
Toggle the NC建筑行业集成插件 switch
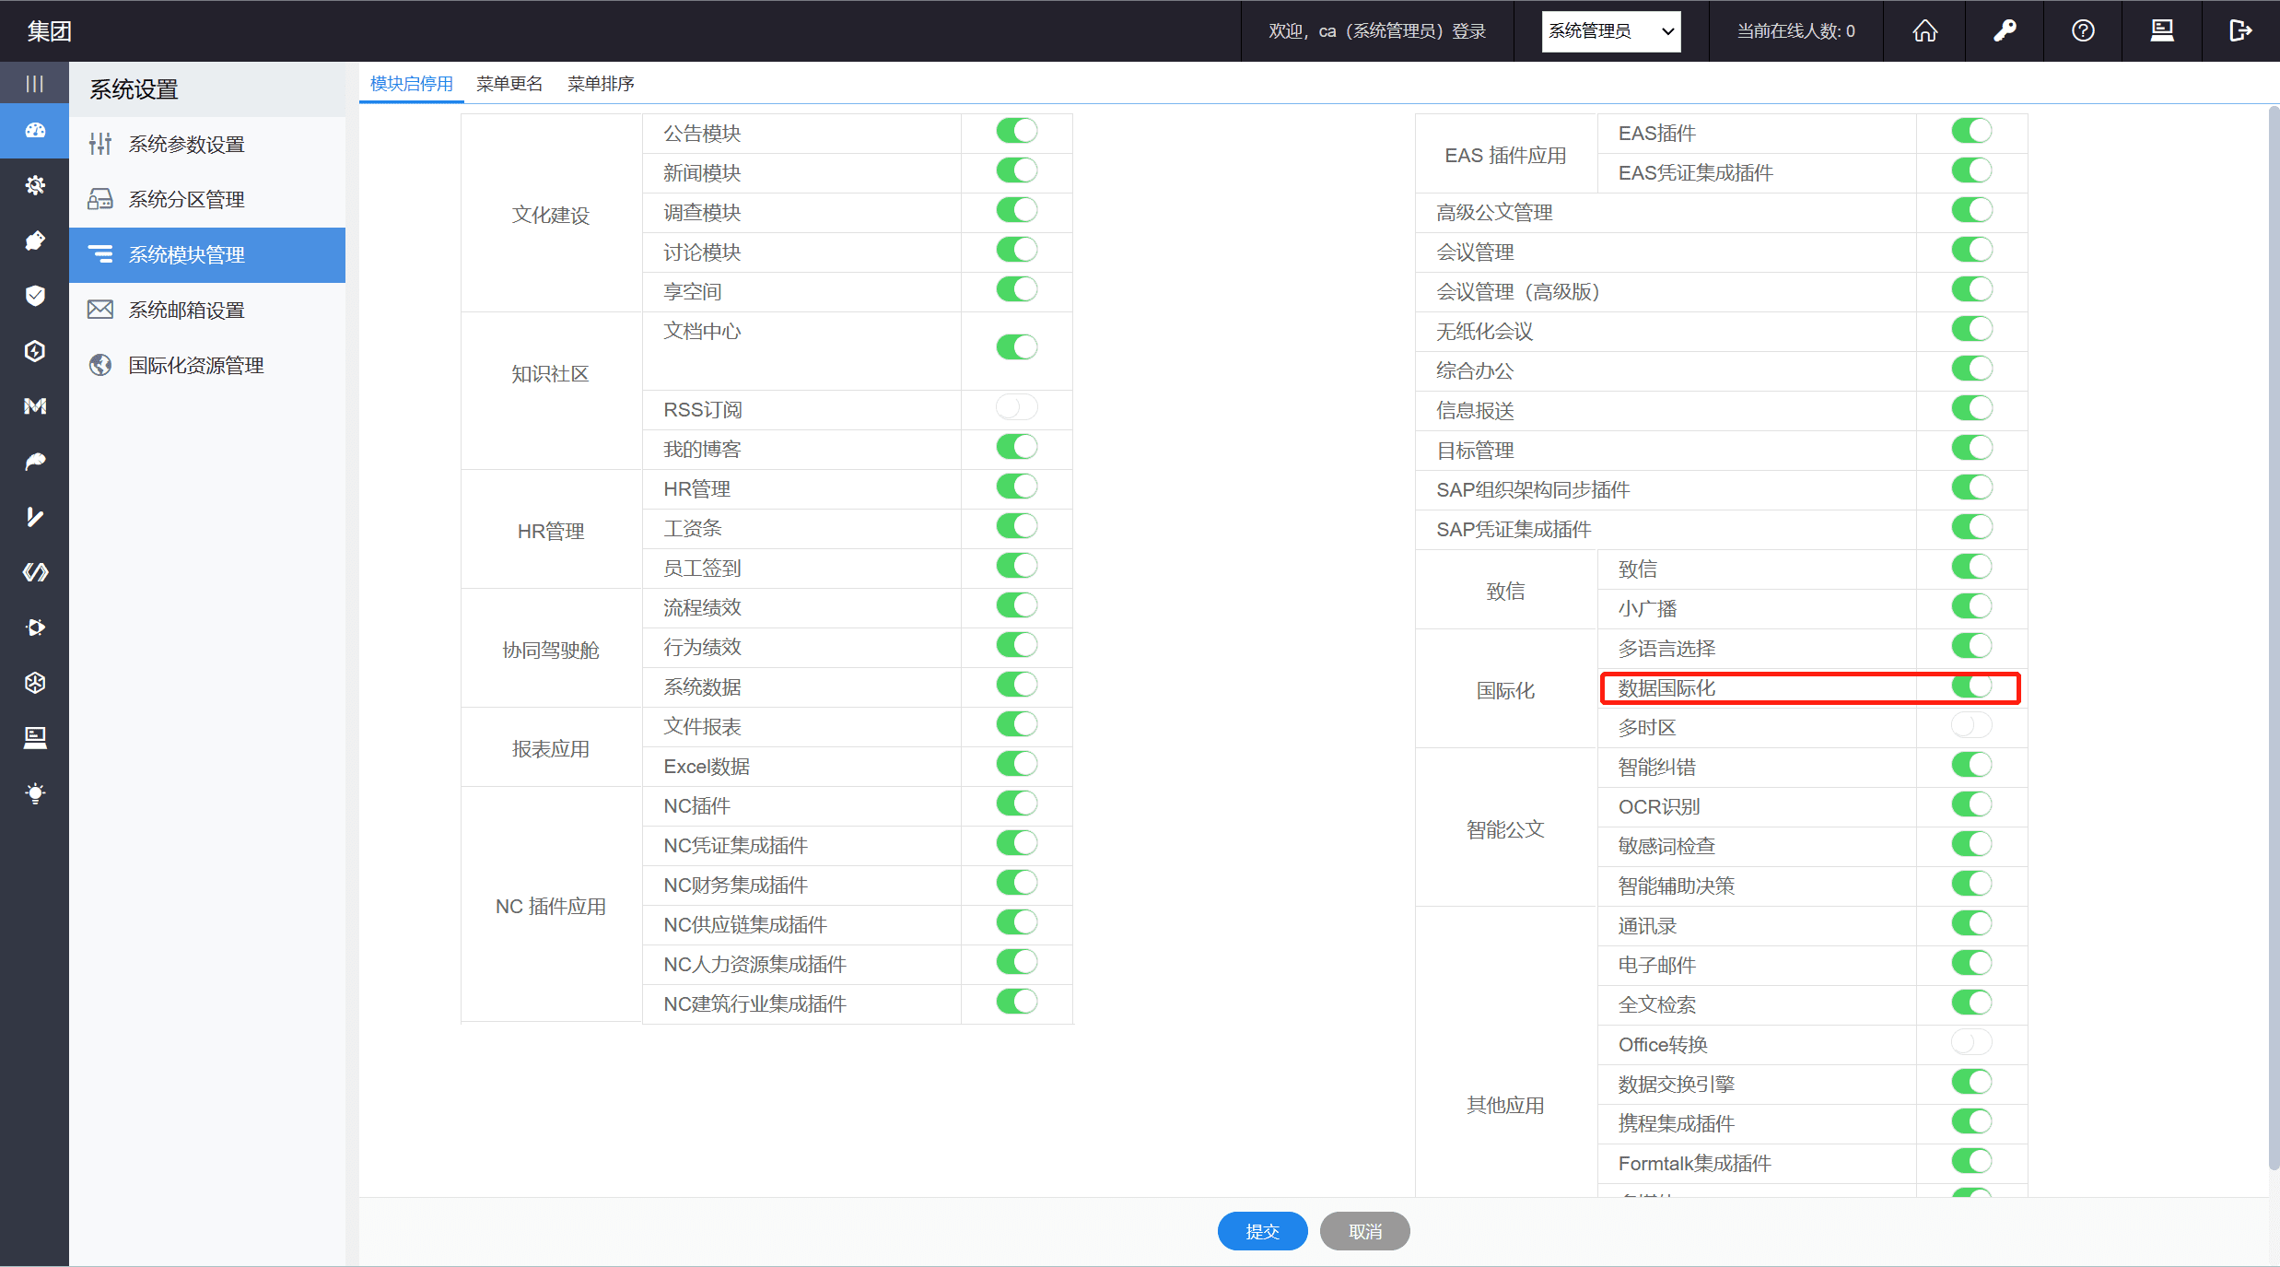(1017, 1002)
